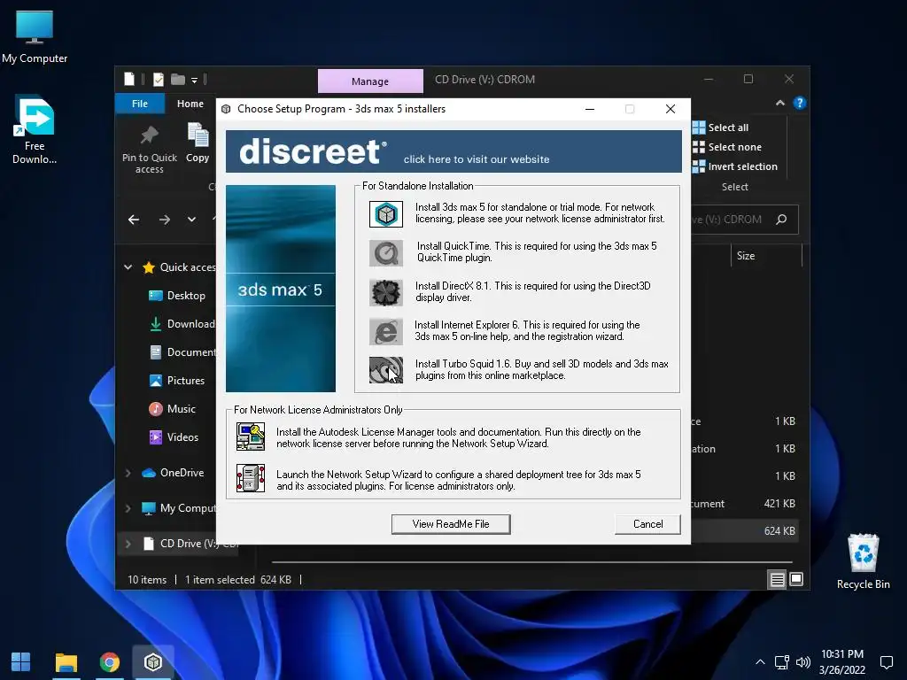
Task: Open Downloads in Explorer sidebar
Action: (x=182, y=324)
